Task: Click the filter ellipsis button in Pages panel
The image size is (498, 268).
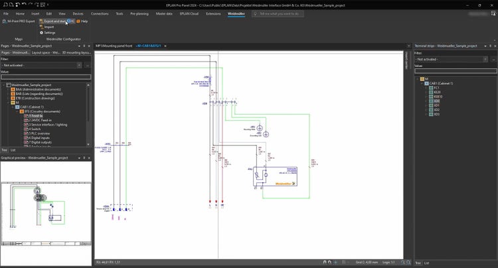Action: [x=88, y=66]
